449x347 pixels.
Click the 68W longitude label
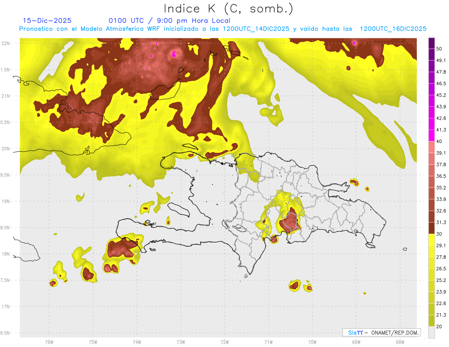click(400, 342)
